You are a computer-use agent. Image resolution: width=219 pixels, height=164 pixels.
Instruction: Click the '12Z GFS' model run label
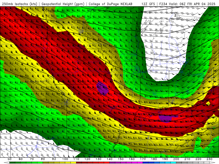[x=148, y=4]
